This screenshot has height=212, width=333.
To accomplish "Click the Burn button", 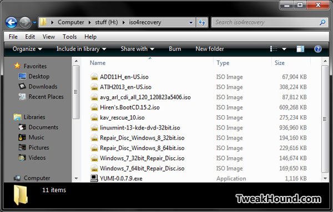I will tap(175, 49).
